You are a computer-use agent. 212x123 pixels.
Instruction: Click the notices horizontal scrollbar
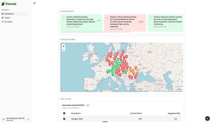click(95, 32)
